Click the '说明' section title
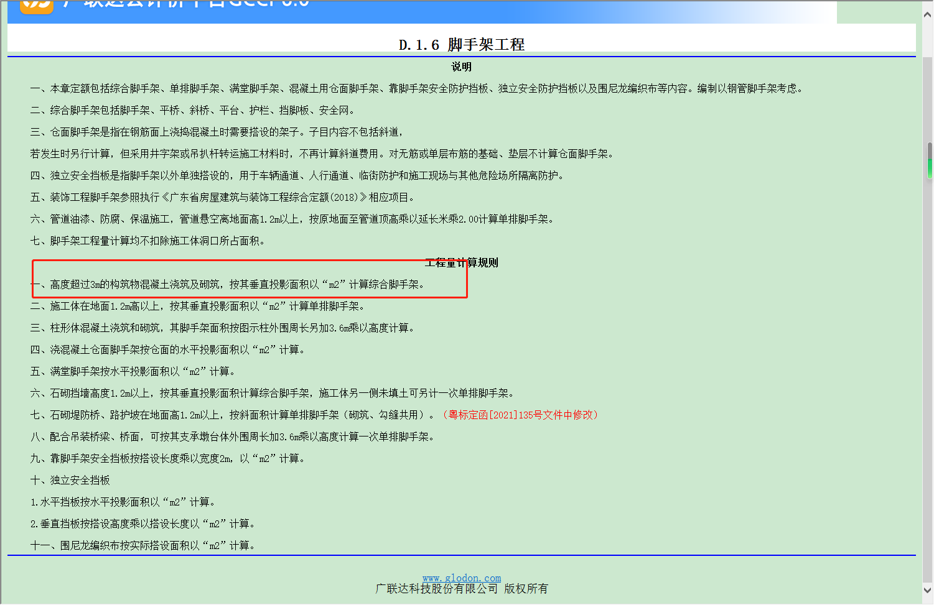 click(x=462, y=67)
